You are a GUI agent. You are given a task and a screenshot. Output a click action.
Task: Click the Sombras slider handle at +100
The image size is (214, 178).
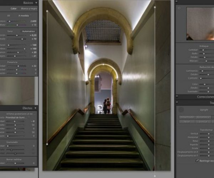pyautogui.click(x=25, y=49)
